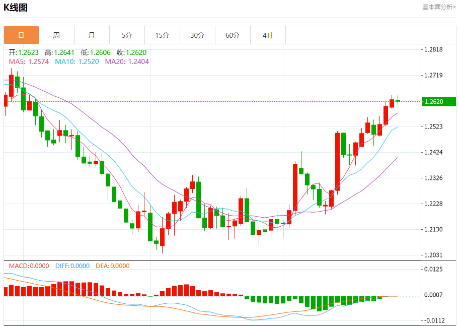Click the 1.2031 price axis label

click(x=433, y=255)
